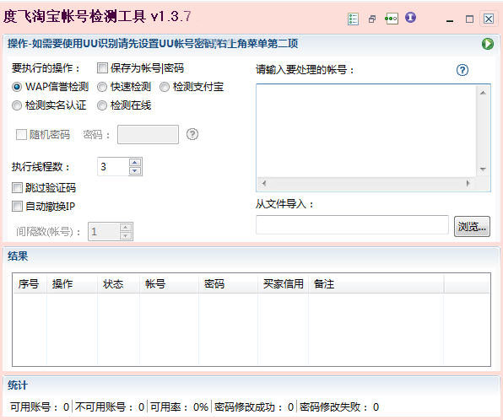
Task: Open help icon beside account input label
Action: coord(462,70)
